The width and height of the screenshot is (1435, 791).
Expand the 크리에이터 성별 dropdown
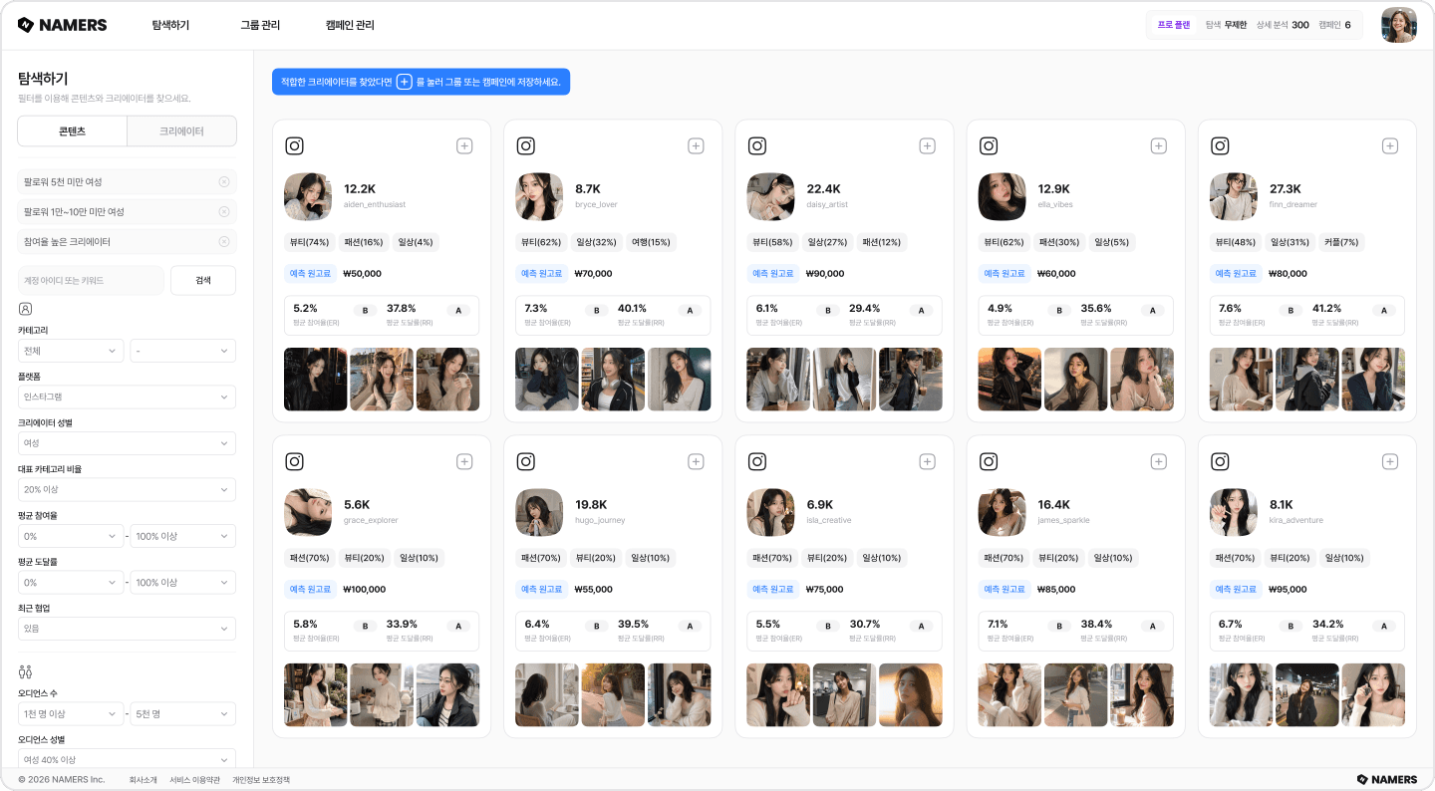coord(127,443)
